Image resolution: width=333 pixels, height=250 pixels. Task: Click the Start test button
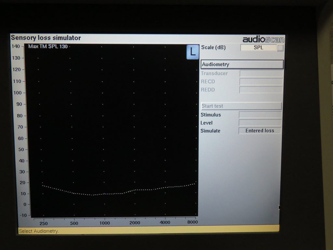242,106
